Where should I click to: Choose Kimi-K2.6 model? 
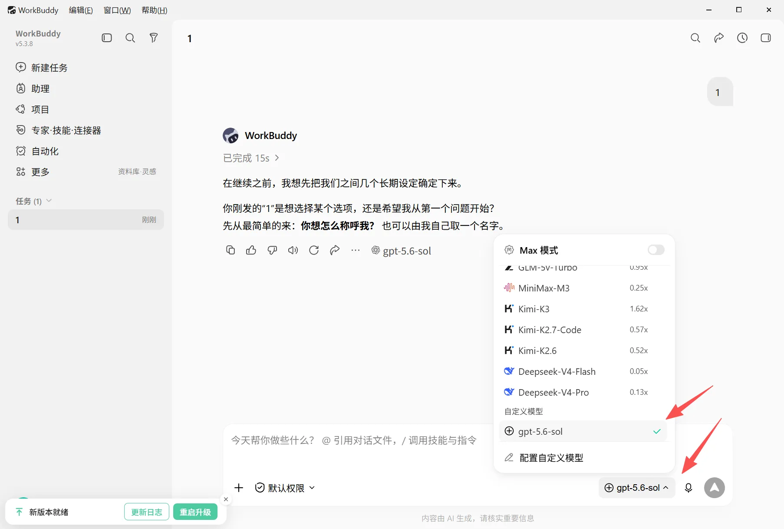[x=583, y=350]
